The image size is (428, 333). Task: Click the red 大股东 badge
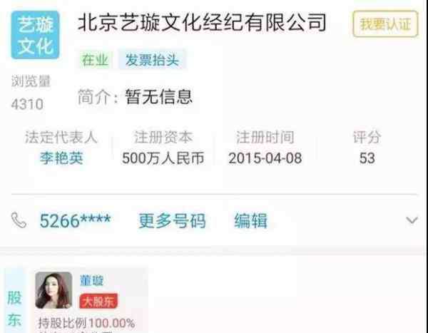(98, 302)
